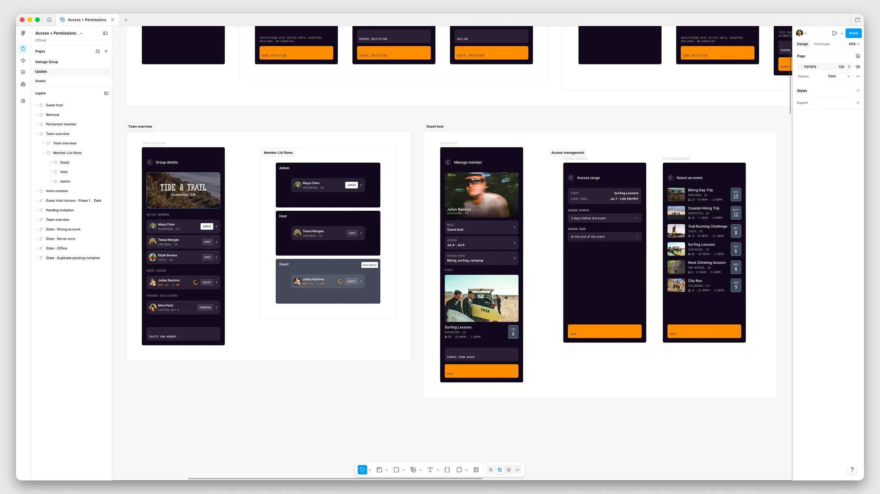Select the Text tool
Screen dimensions: 880x494
click(430, 470)
